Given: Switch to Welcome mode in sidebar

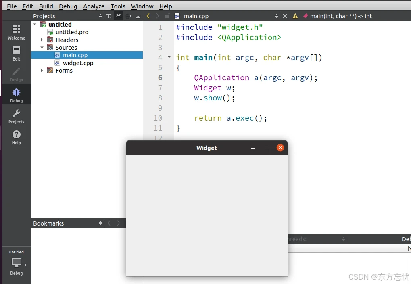Looking at the screenshot, I should [16, 32].
